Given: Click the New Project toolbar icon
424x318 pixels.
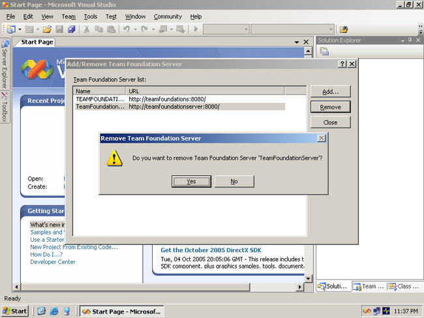Looking at the screenshot, I should tap(11, 29).
